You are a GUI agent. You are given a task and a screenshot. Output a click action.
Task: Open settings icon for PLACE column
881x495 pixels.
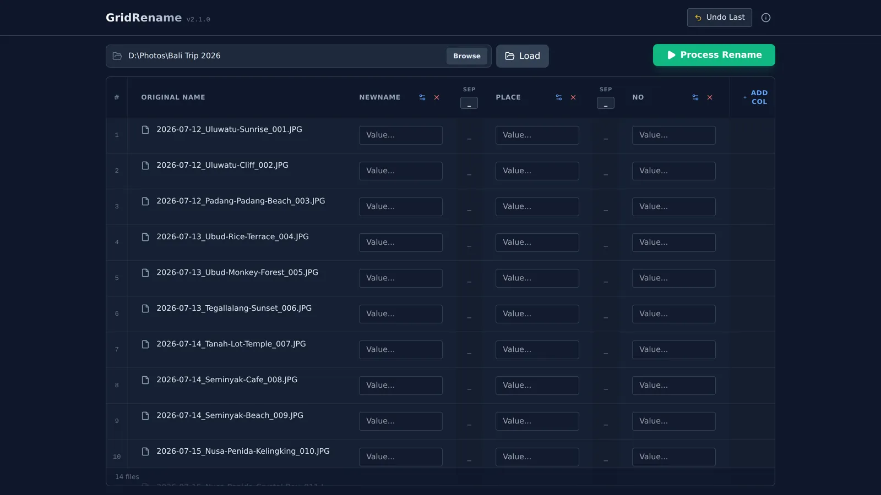coord(559,97)
